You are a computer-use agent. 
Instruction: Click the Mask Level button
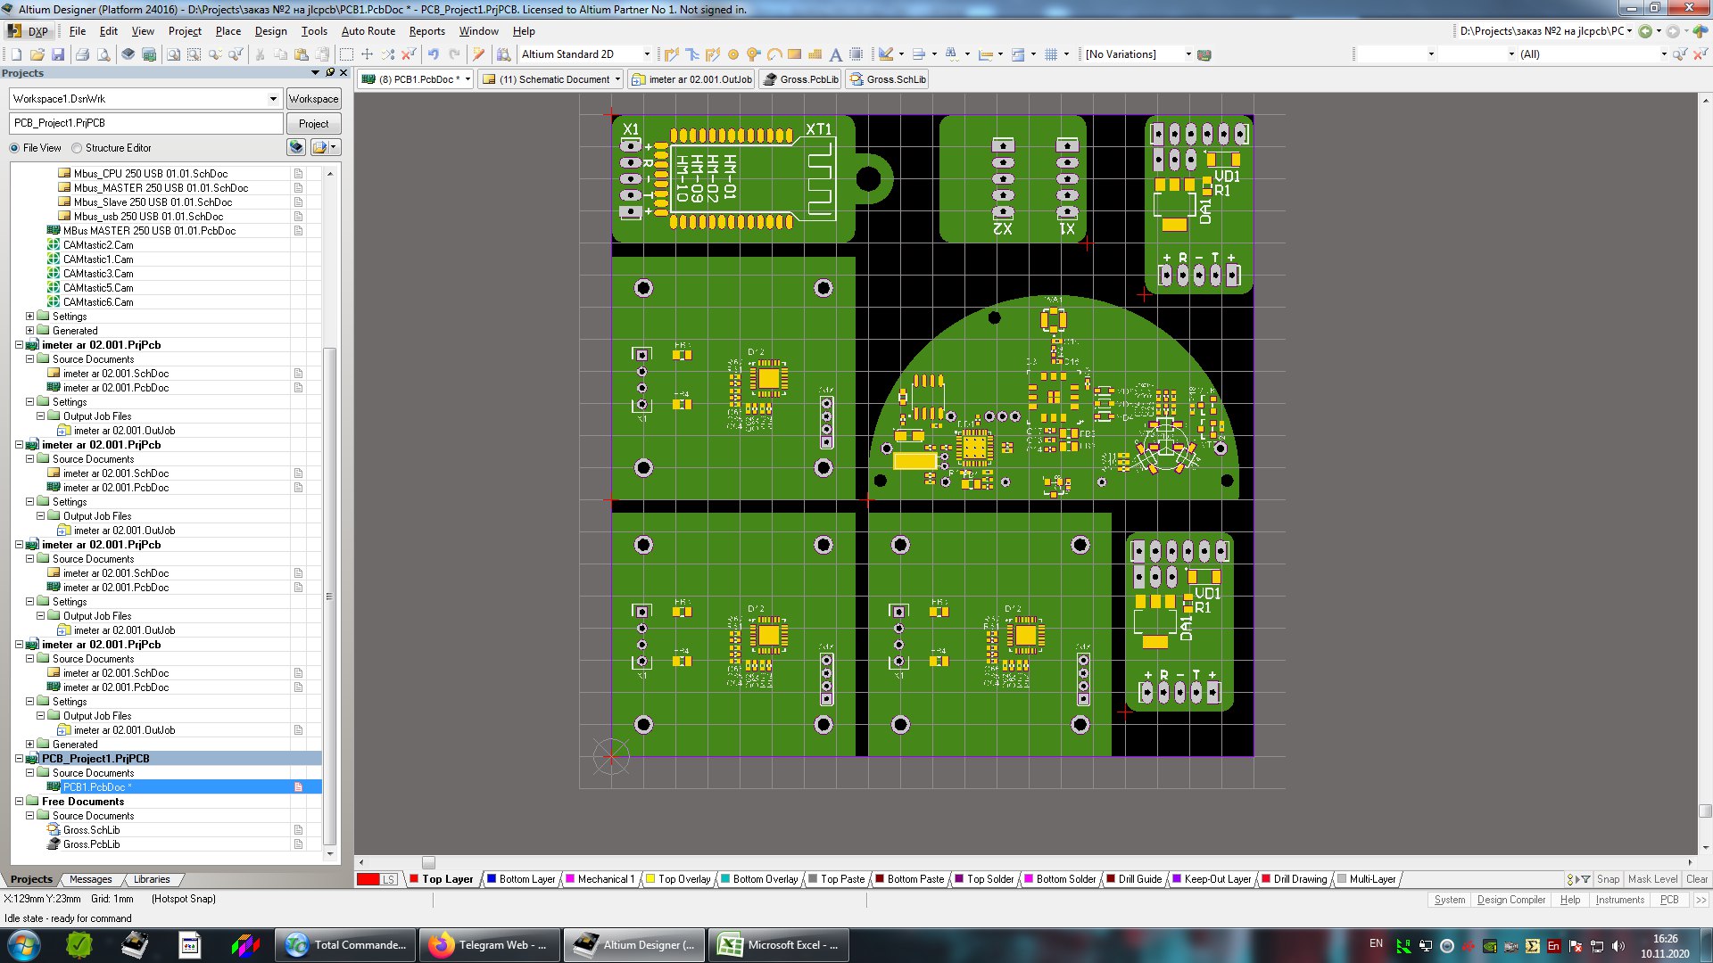point(1652,879)
